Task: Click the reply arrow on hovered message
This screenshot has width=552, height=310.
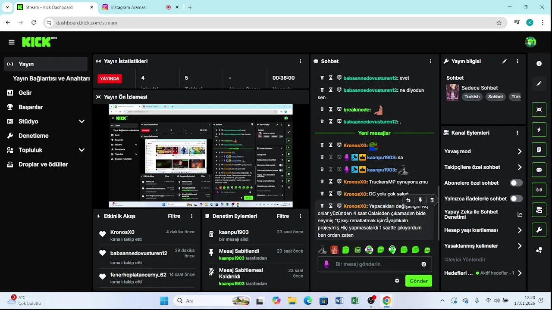Action: coord(408,200)
